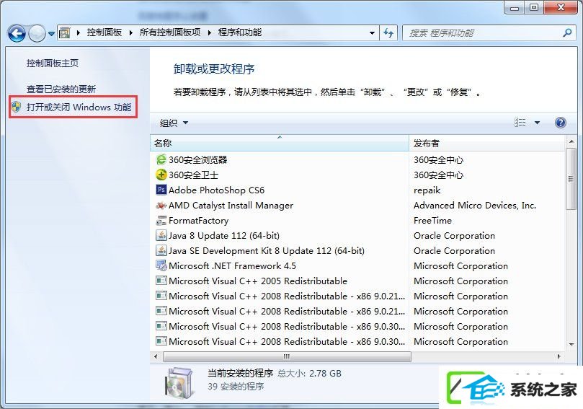Click publisher repaik
The image size is (583, 409).
(x=427, y=190)
